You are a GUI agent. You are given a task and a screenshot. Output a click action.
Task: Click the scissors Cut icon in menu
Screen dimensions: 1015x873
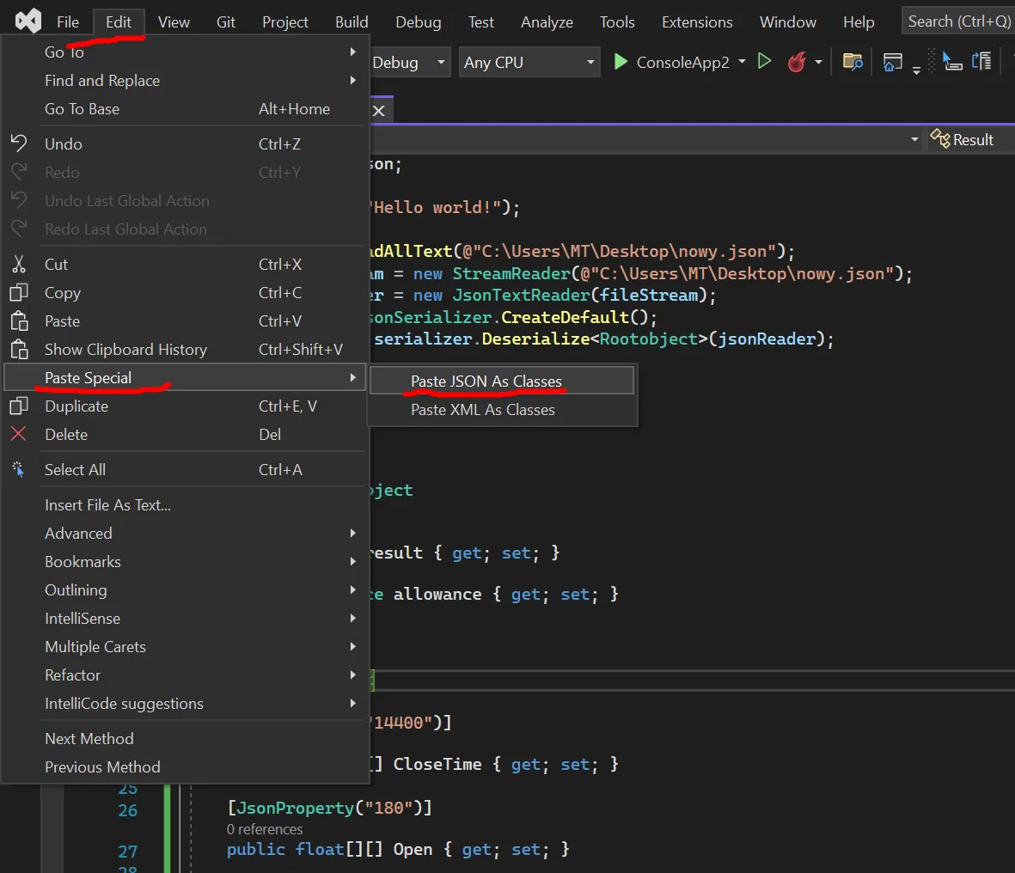click(x=19, y=265)
